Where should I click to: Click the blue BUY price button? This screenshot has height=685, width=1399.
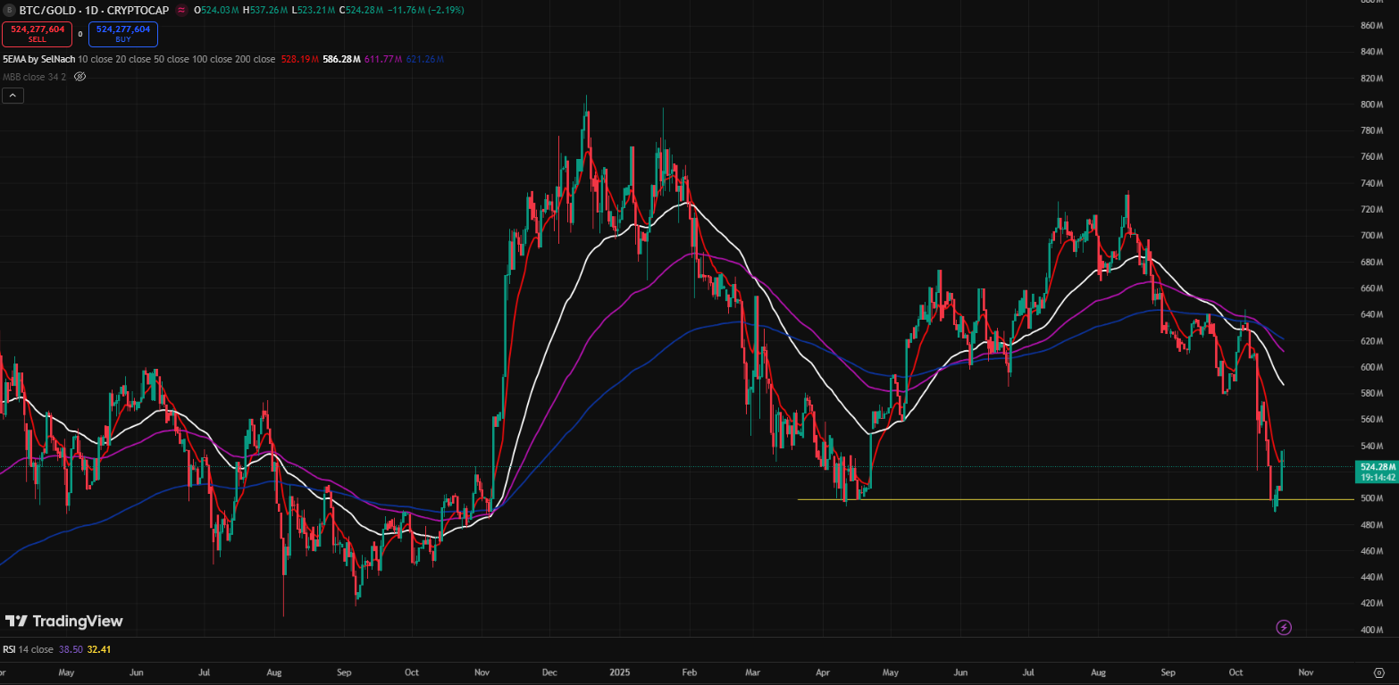point(123,34)
